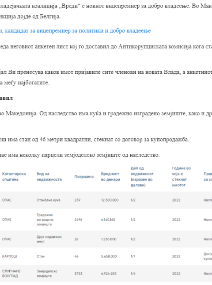Click the 5.658.000 value cell
The width and height of the screenshot is (212, 285).
tap(109, 256)
